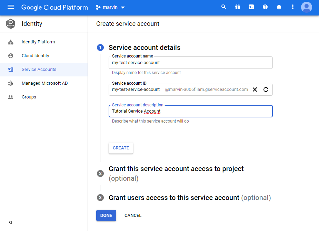Expand step 2 Grant service account access to project
The height and width of the screenshot is (231, 319).
point(176,174)
